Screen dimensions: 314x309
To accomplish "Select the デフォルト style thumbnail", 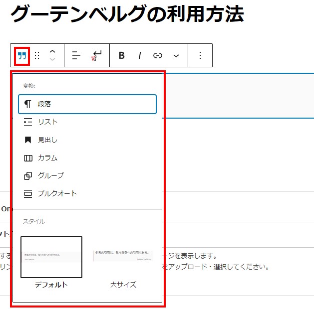I will pos(51,257).
